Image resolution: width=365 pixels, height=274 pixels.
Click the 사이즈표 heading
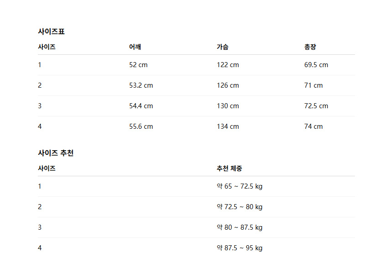(51, 32)
